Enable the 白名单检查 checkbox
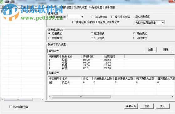 click(92, 17)
